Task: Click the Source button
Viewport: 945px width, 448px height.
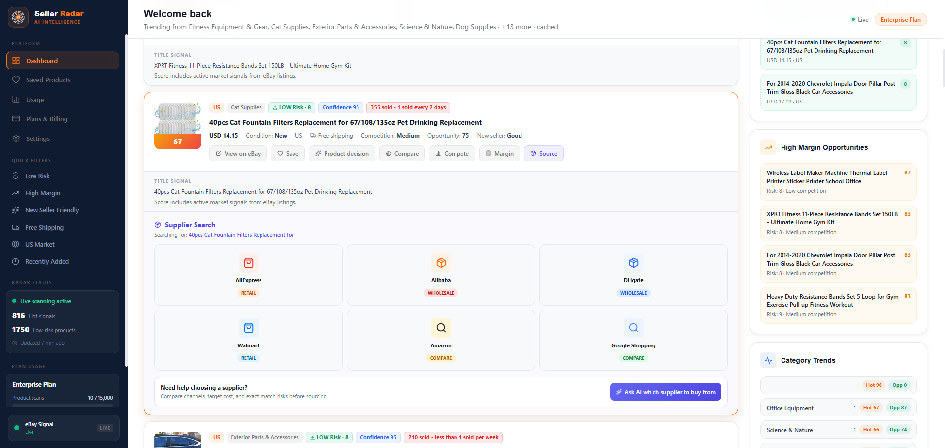Action: tap(544, 154)
